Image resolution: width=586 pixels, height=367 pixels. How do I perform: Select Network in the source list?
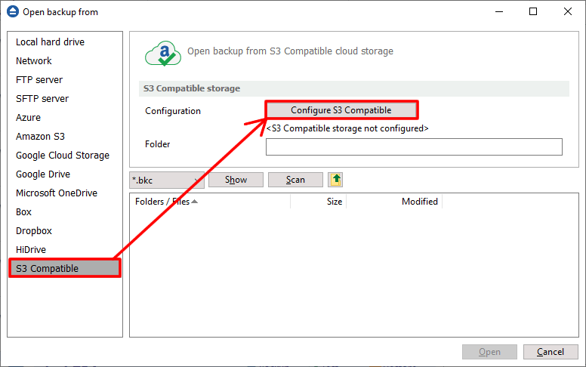click(x=34, y=61)
